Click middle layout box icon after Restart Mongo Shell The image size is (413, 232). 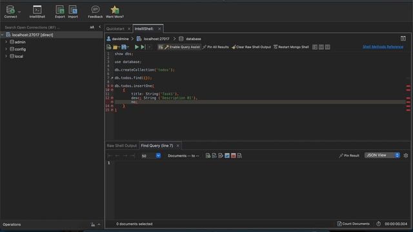coord(321,47)
